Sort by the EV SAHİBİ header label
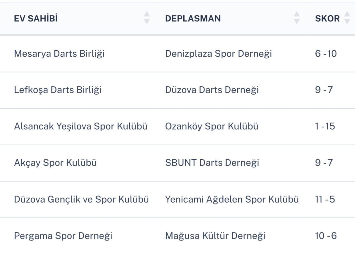355x258 pixels. tap(36, 19)
